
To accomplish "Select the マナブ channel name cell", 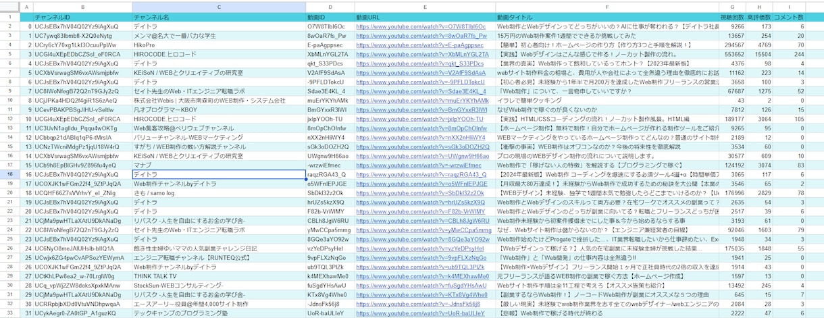I will [x=219, y=165].
